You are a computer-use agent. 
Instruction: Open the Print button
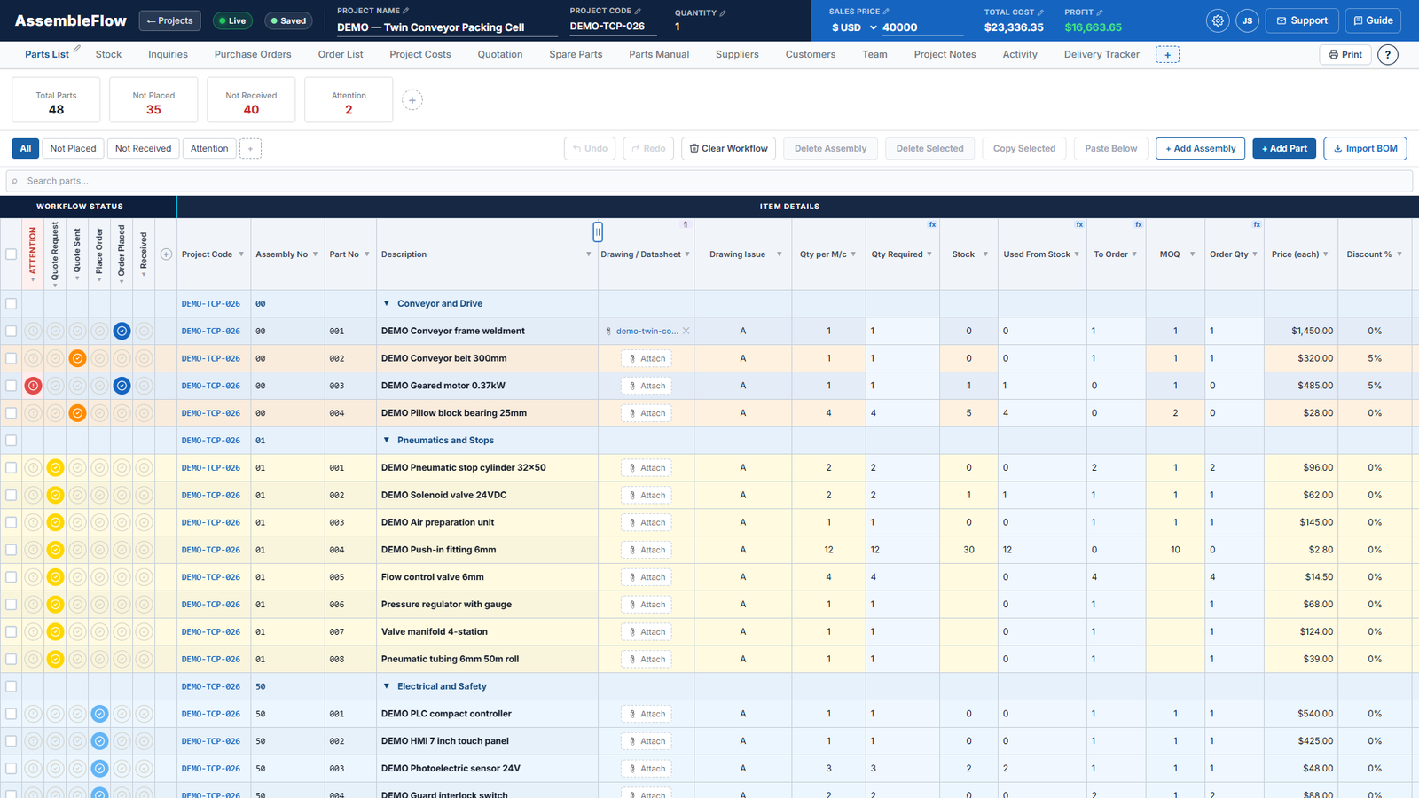click(x=1345, y=55)
